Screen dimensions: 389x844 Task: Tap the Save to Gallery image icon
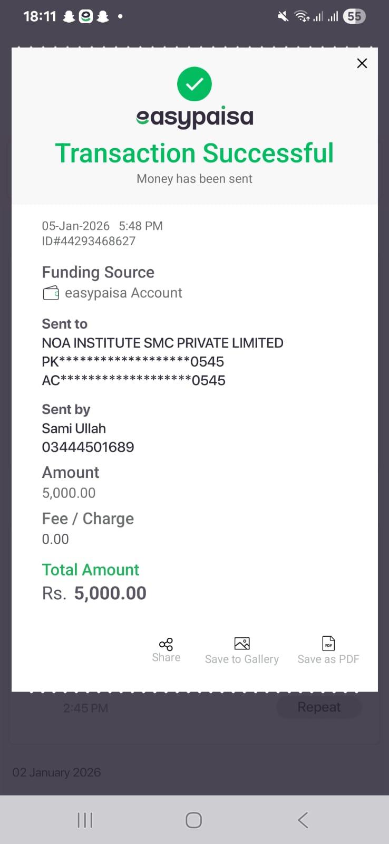(x=242, y=644)
